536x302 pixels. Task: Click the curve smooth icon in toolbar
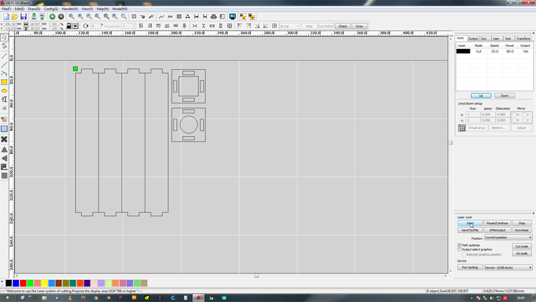click(161, 16)
